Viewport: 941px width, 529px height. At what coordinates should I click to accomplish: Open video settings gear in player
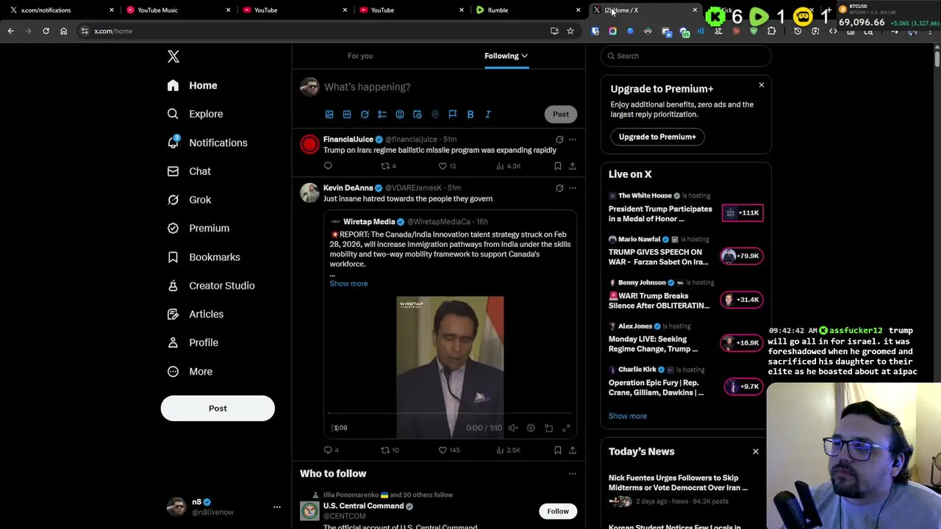pyautogui.click(x=531, y=428)
